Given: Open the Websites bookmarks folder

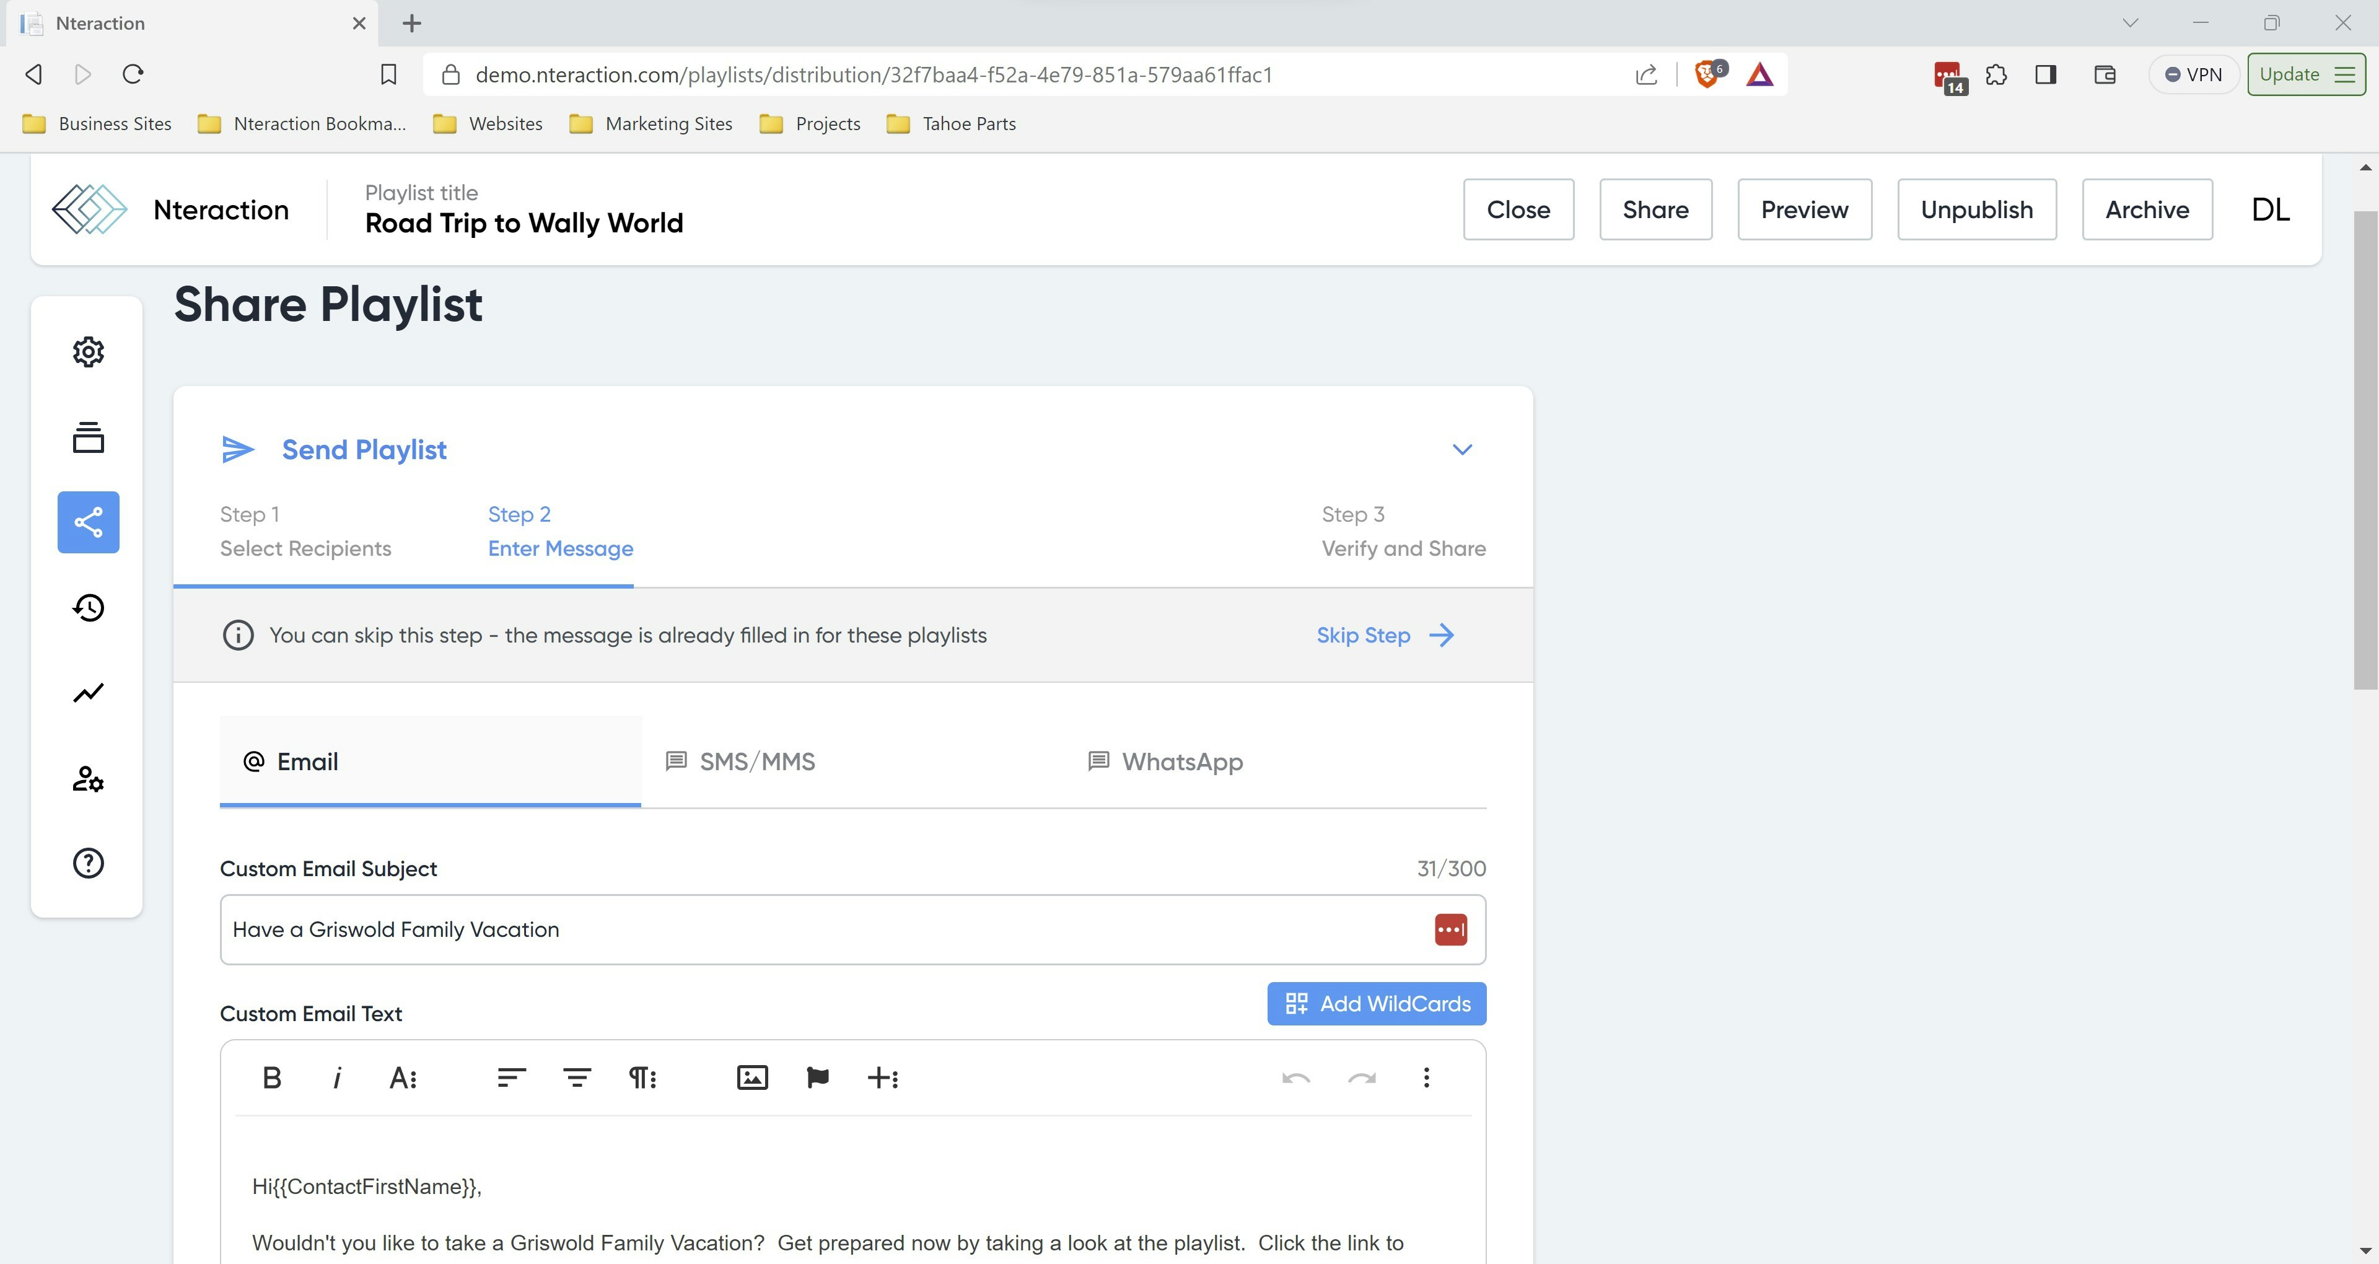Looking at the screenshot, I should [488, 124].
